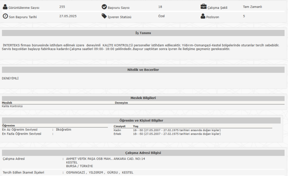
Task: Click the Kalite Kontrolcü profession entry
Action: [12, 106]
